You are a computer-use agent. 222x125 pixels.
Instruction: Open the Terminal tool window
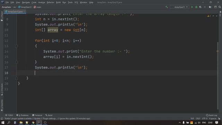[x=37, y=115]
